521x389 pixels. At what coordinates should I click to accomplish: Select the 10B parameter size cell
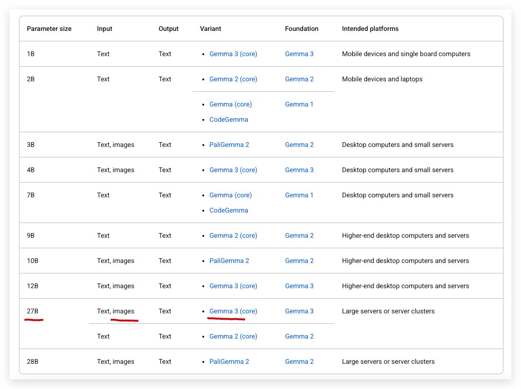coord(33,261)
